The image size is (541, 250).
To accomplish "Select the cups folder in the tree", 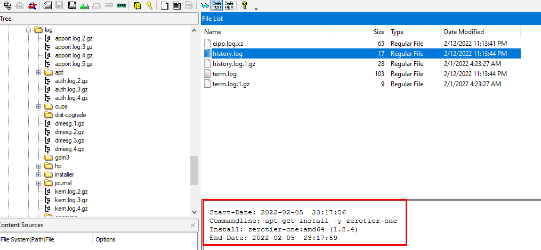I will tap(61, 106).
